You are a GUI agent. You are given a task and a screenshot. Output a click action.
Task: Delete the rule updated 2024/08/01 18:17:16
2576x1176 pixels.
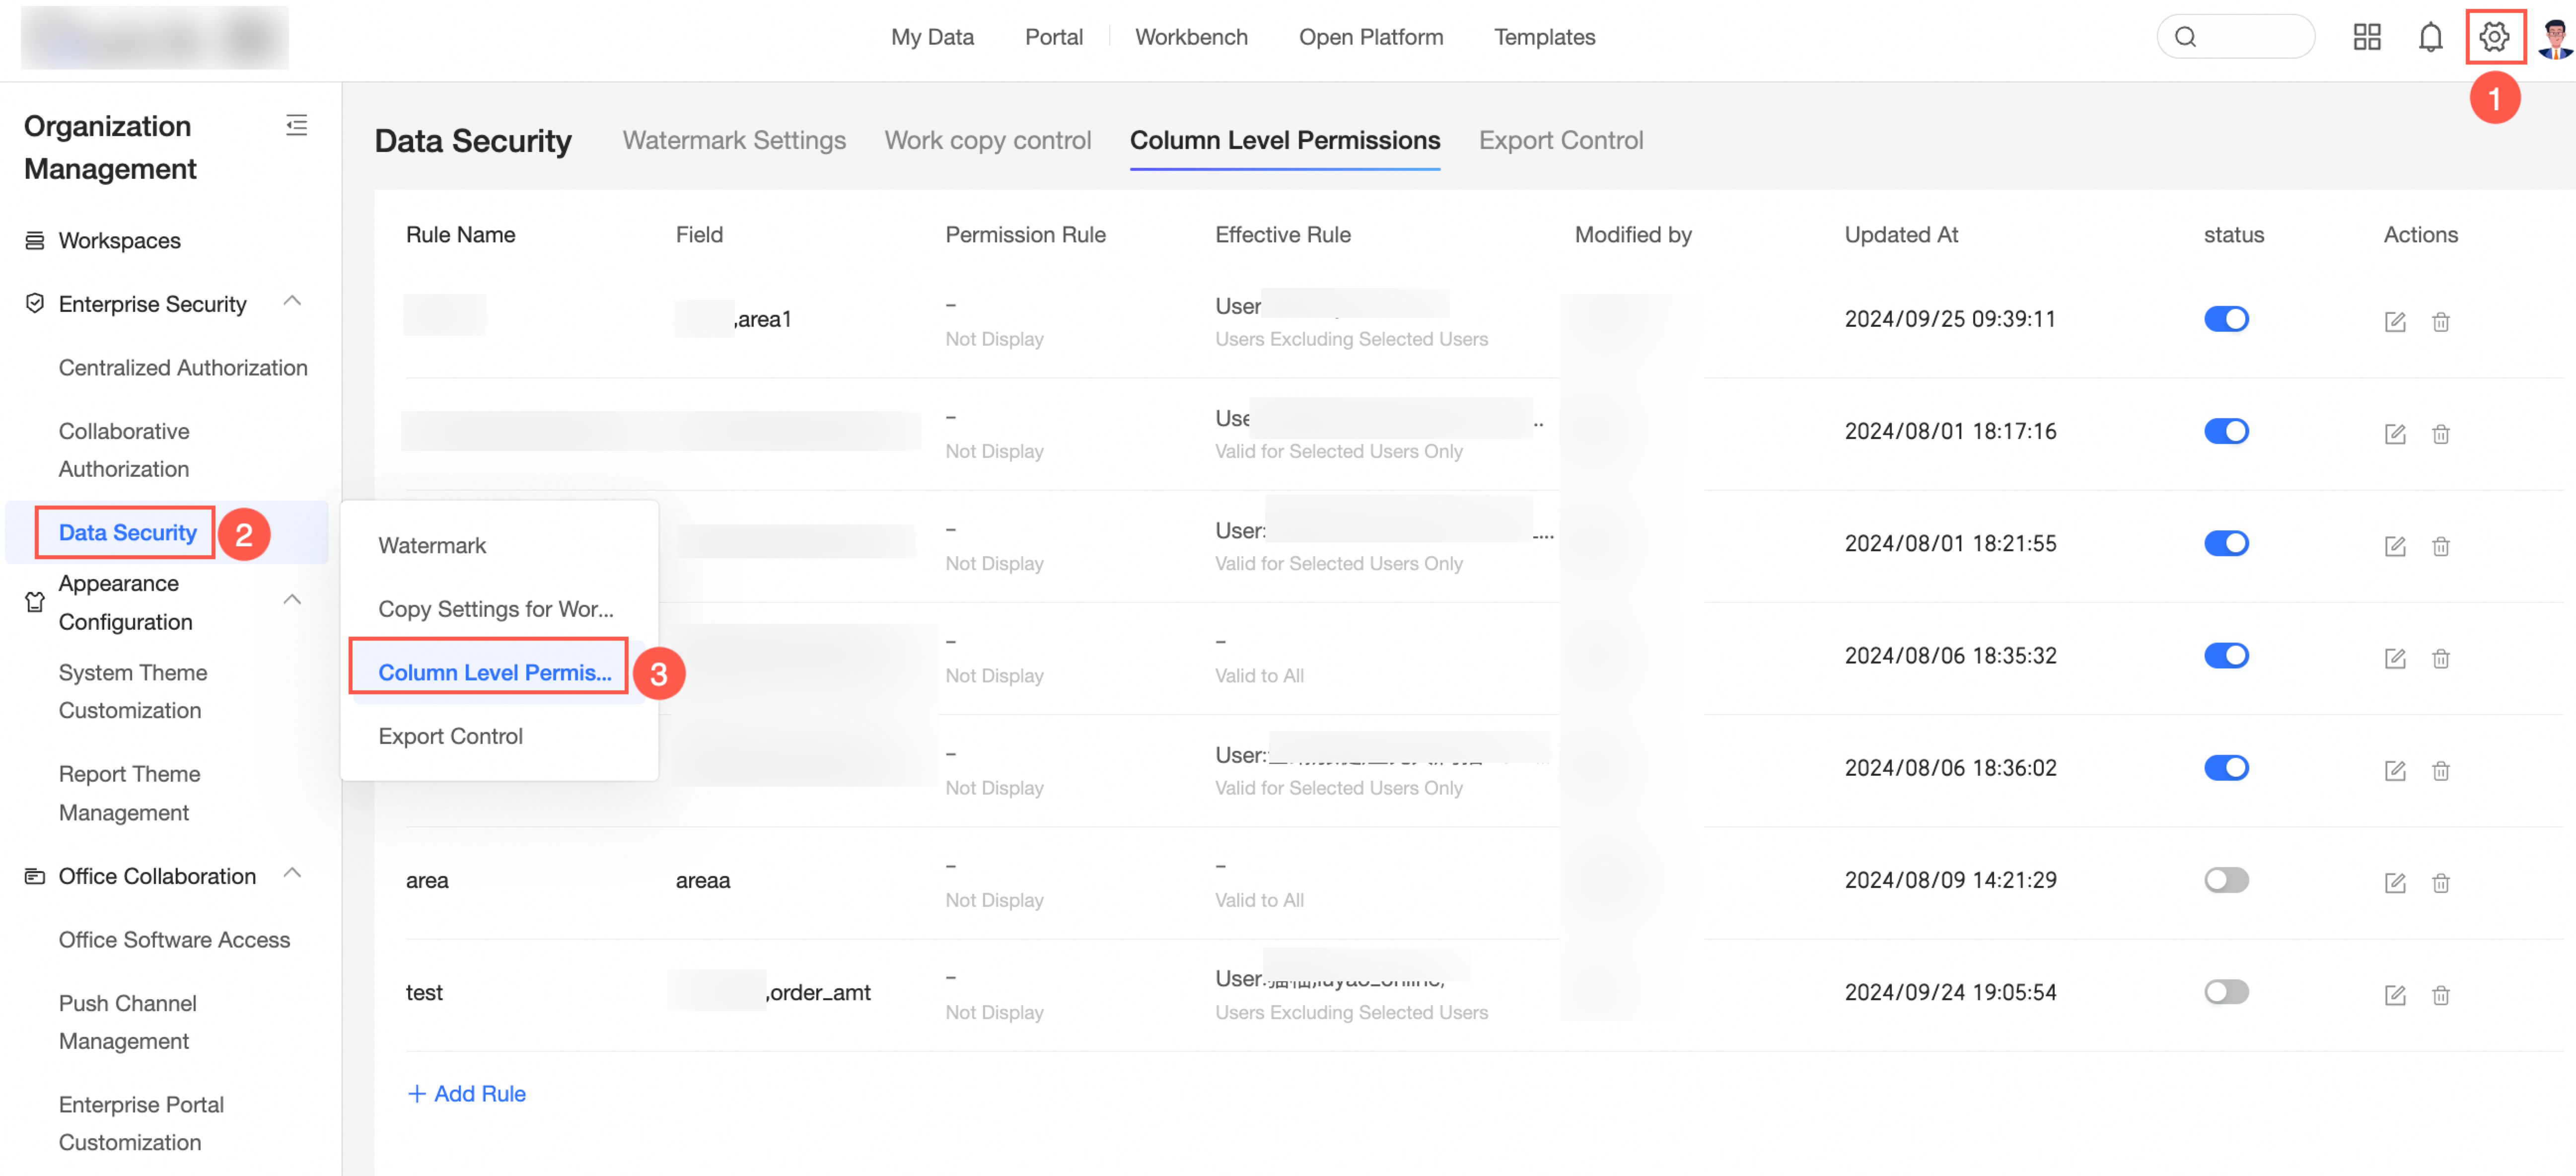point(2440,433)
